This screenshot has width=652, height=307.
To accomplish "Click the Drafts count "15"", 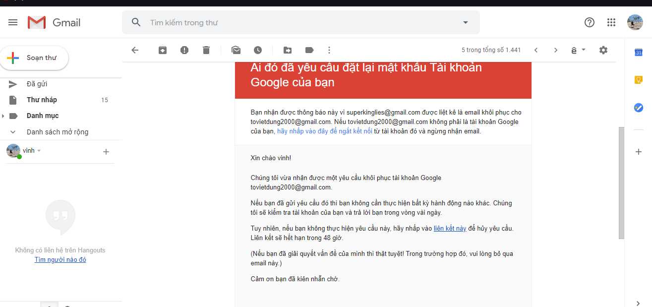I will [104, 100].
